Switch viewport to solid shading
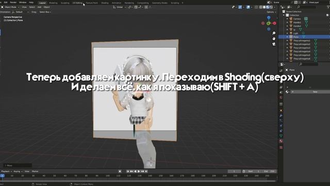The height and width of the screenshot is (186, 330). click(x=265, y=7)
